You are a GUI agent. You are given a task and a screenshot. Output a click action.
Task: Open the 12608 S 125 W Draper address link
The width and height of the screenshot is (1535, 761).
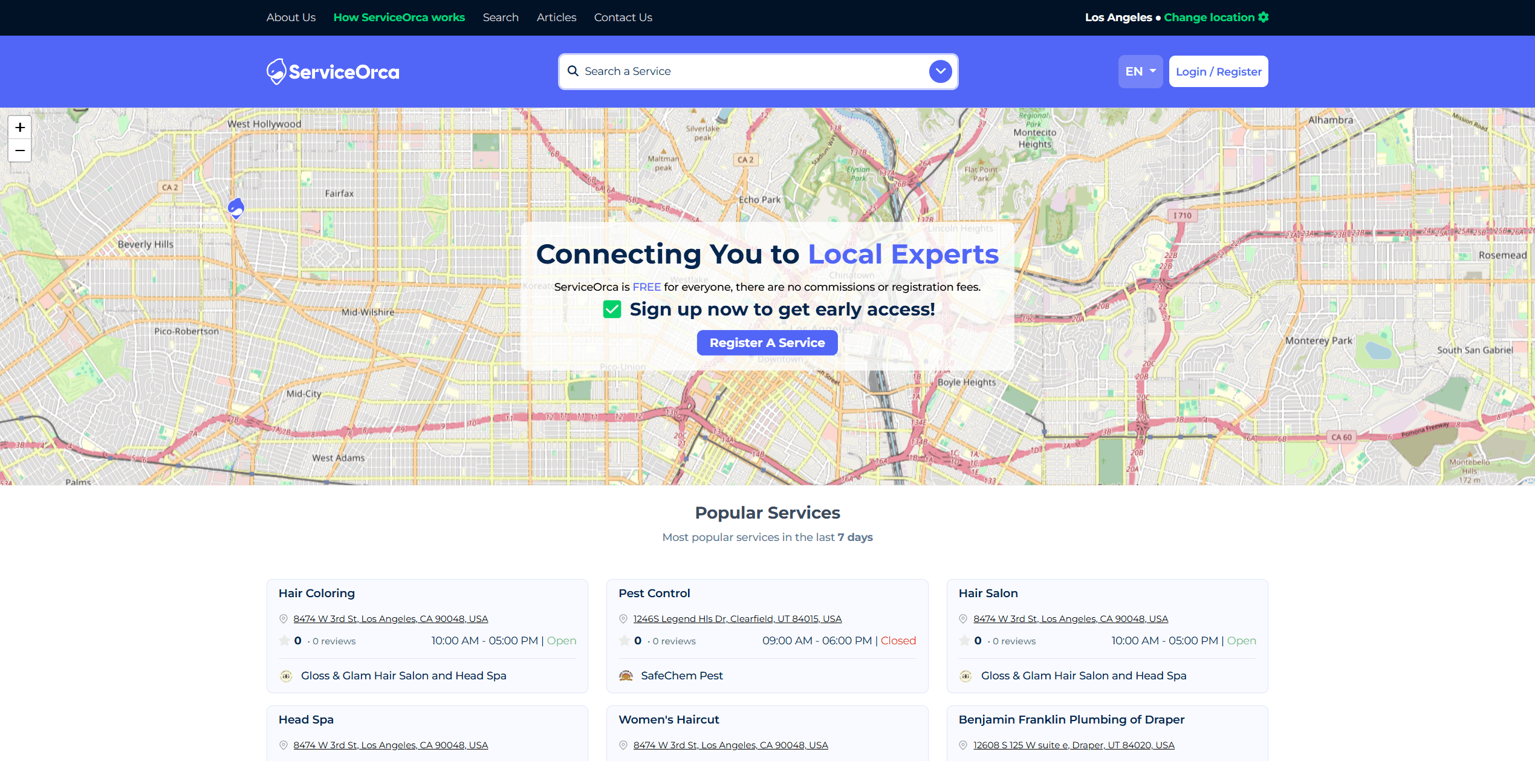tap(1074, 745)
